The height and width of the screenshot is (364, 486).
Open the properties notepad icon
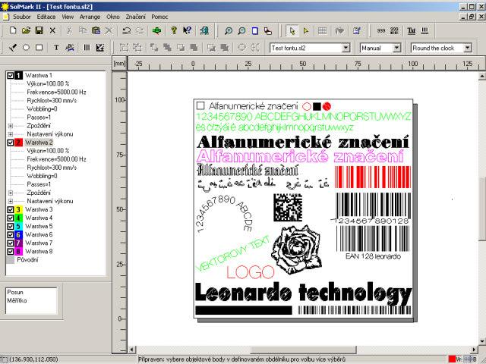coord(357,30)
